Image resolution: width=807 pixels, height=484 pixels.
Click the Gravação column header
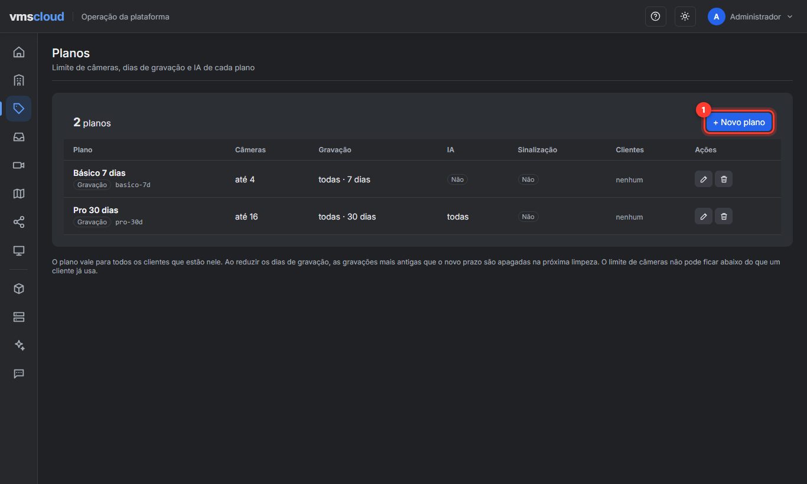335,150
